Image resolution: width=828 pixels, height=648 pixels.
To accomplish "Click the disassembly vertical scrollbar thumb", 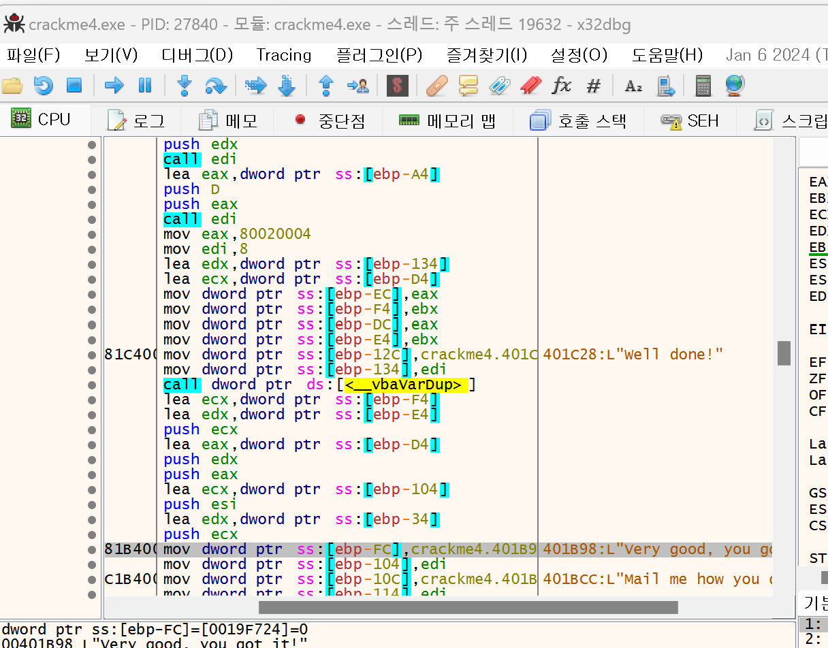I will tap(784, 353).
